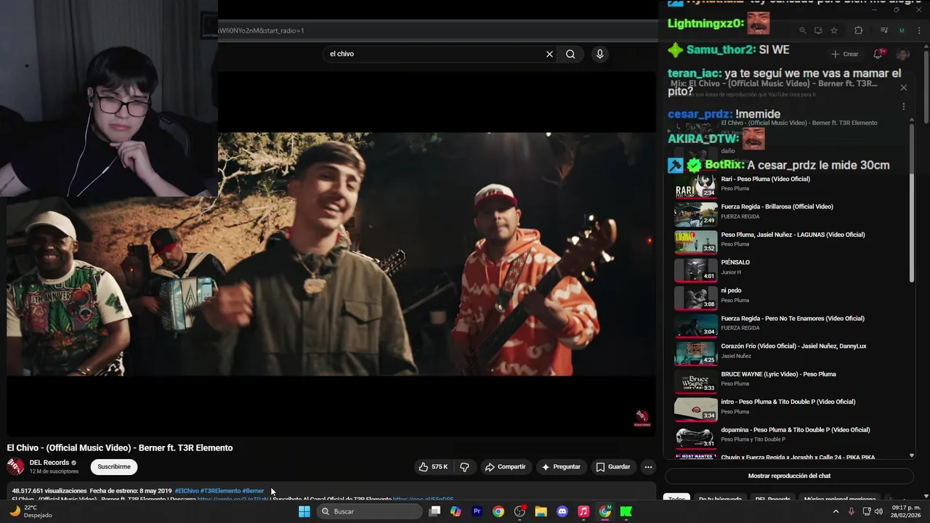Open the weather widget 22°C Despejado
This screenshot has height=523, width=930.
coord(31,511)
